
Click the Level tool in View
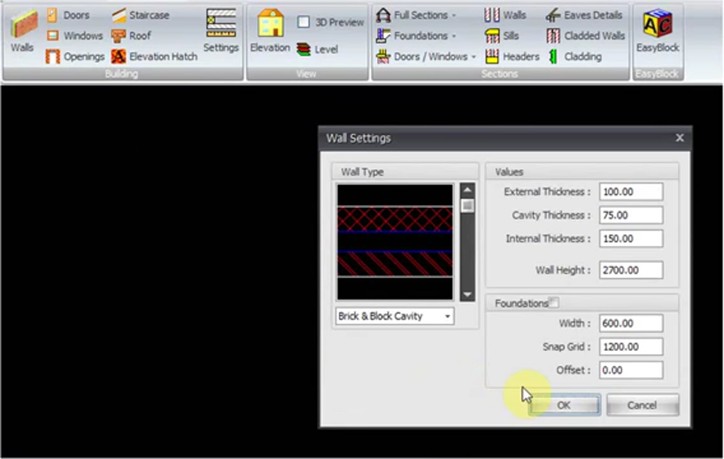point(317,49)
